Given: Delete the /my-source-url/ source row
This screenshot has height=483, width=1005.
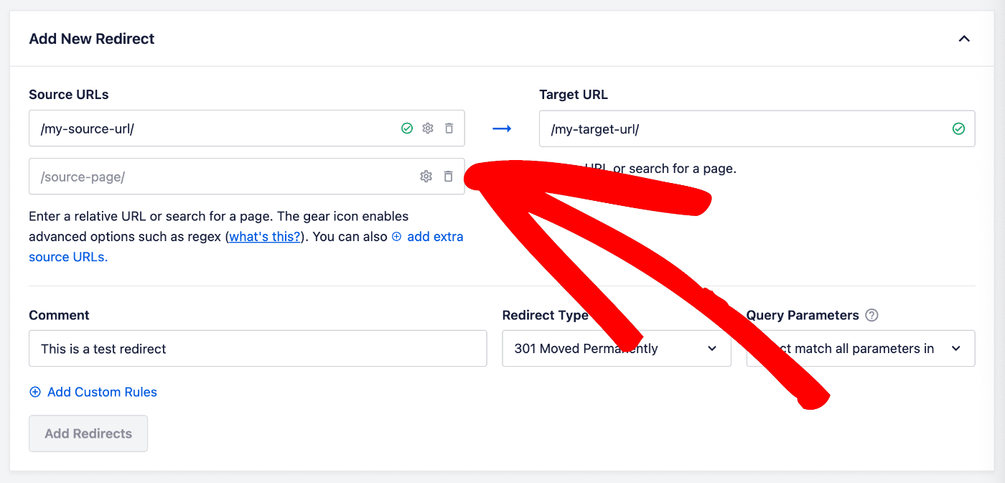Looking at the screenshot, I should click(x=449, y=128).
